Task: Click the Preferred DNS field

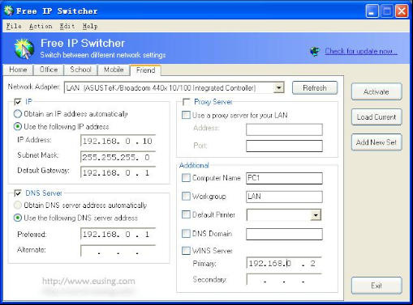Action: click(118, 234)
